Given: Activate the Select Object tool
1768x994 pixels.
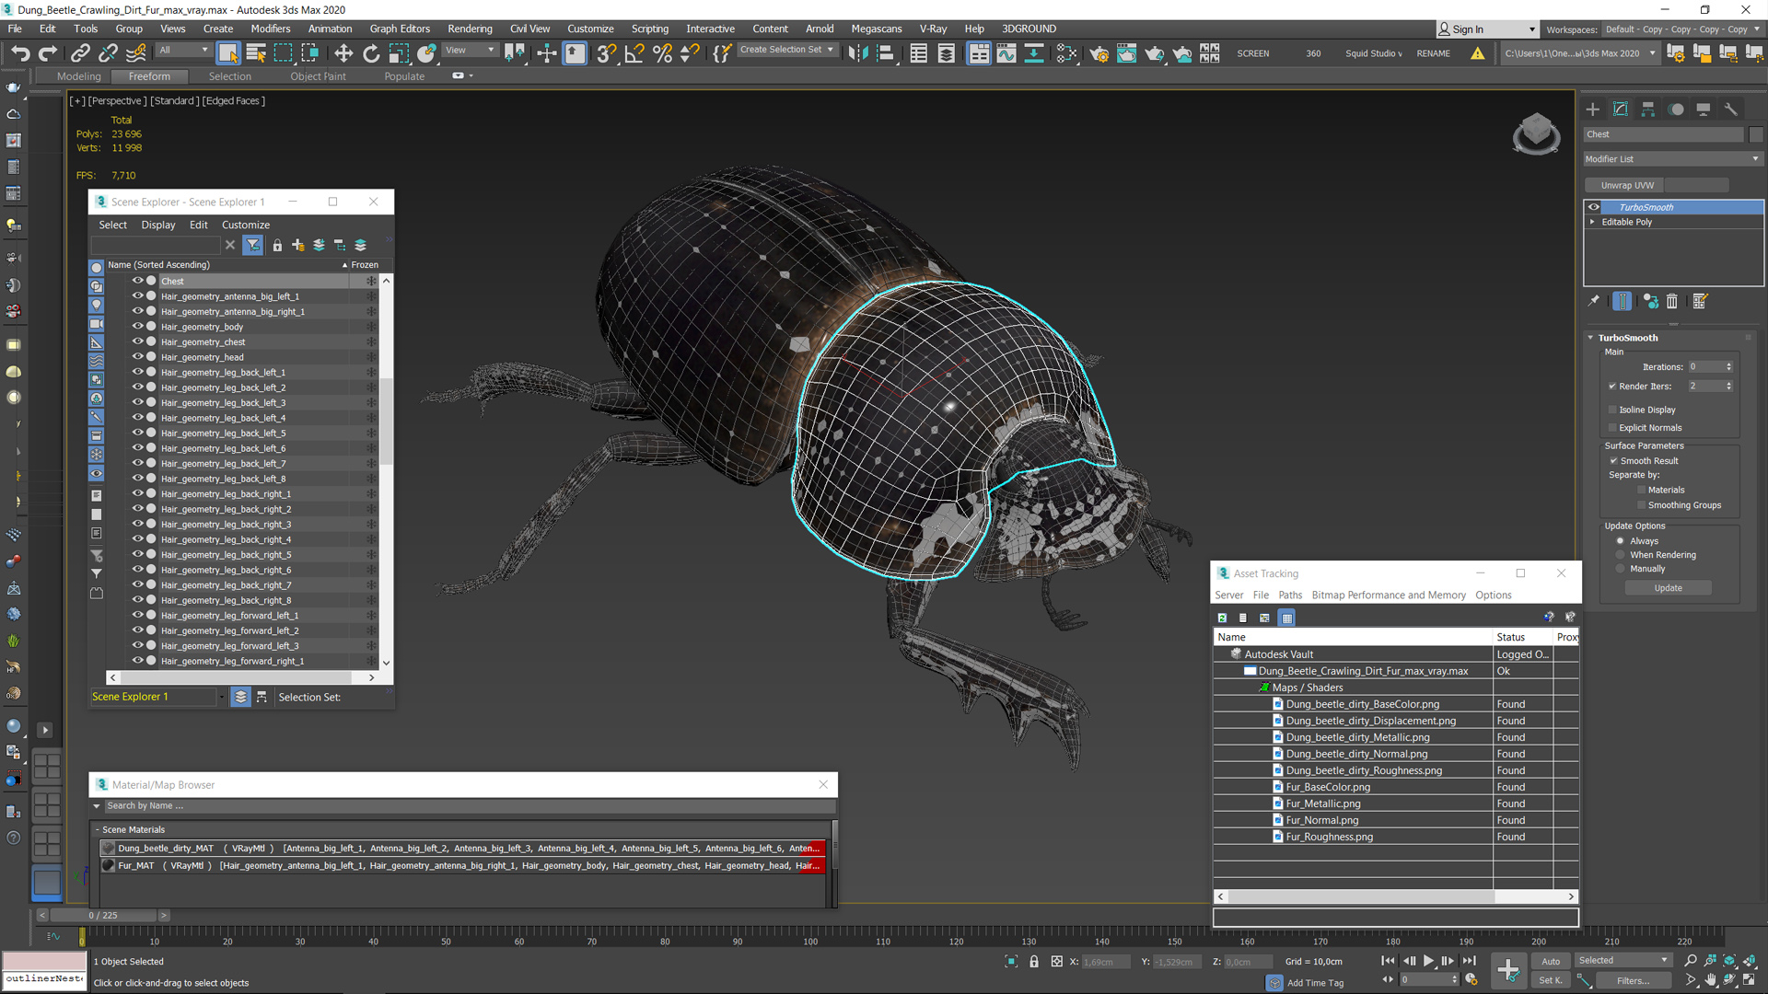Looking at the screenshot, I should 228,53.
